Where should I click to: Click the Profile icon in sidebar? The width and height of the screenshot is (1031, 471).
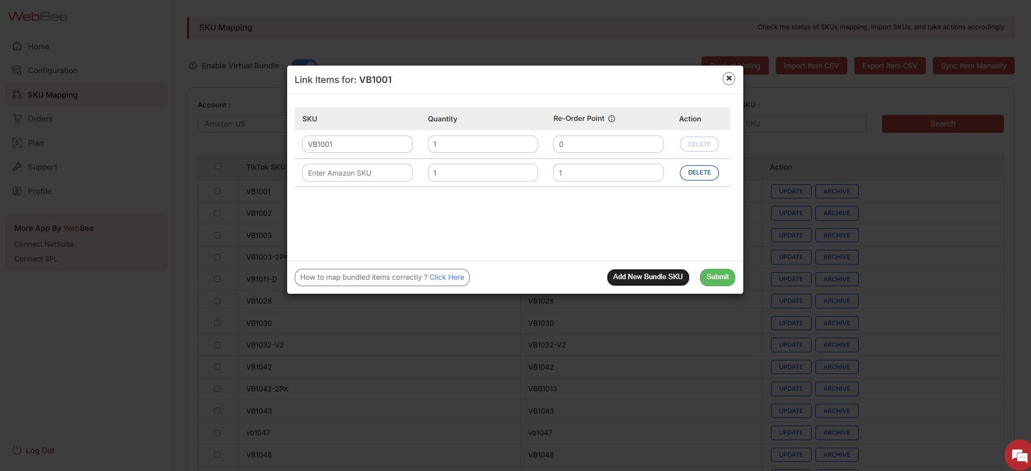point(17,191)
